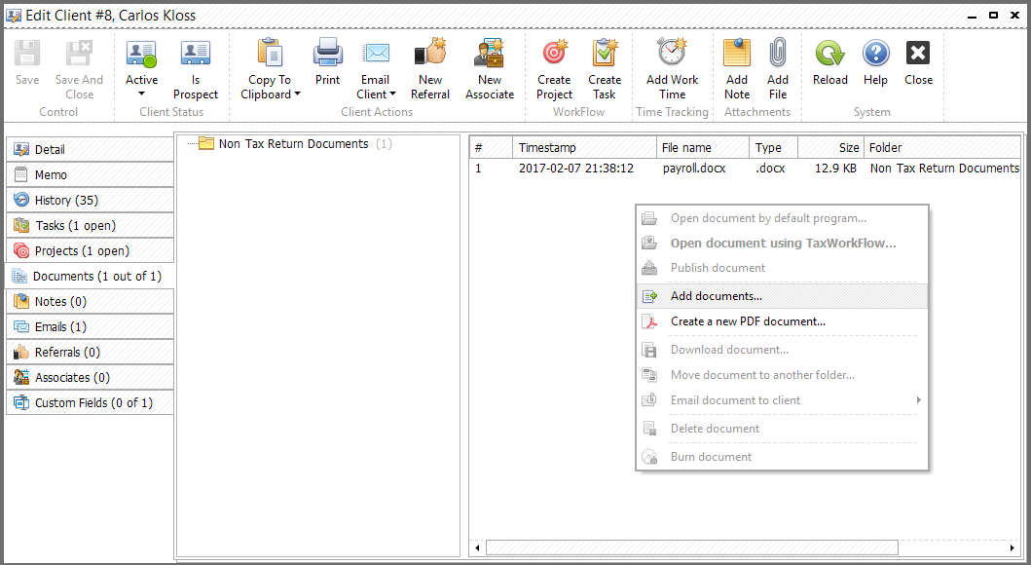
Task: Click the .docx type cell
Action: point(770,169)
